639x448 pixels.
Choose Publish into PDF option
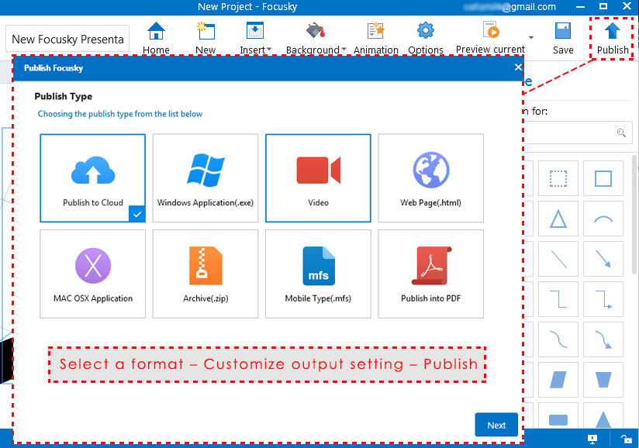430,274
